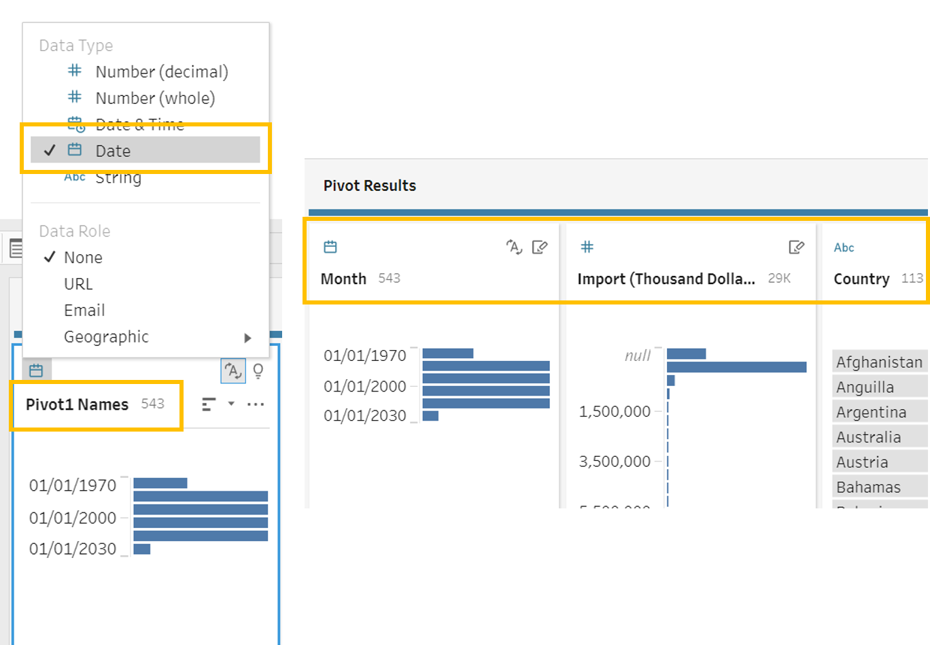Select the checked None data role

[83, 258]
